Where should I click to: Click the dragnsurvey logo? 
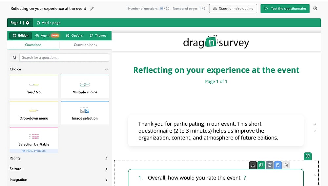216,42
